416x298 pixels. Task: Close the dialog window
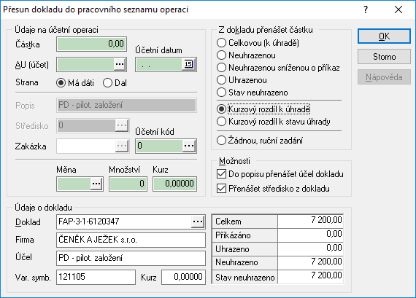coord(398,9)
